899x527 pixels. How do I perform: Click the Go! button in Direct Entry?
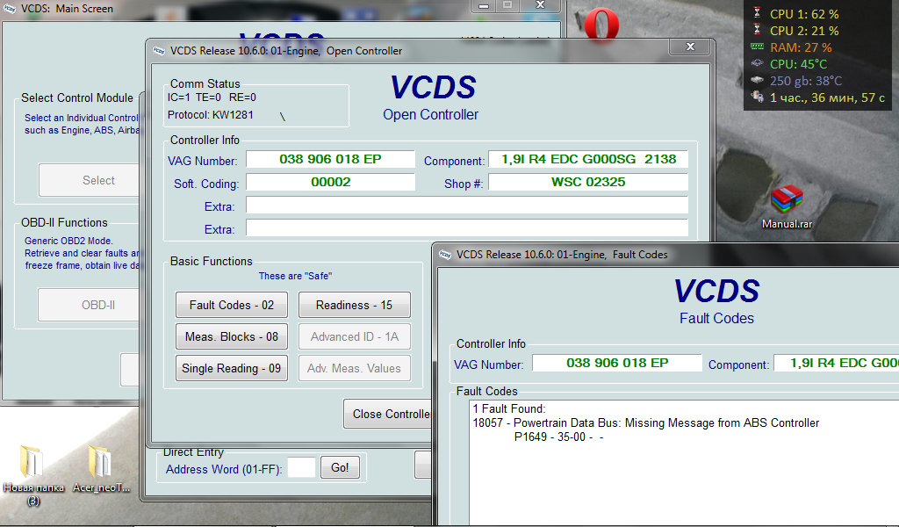[x=340, y=467]
